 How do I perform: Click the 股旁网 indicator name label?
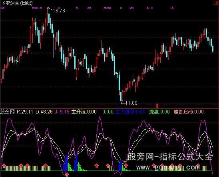8,112
